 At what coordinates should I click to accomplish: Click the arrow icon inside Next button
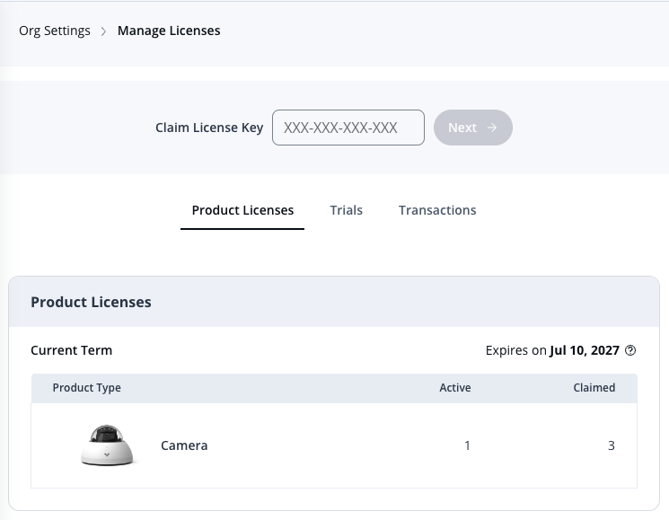pyautogui.click(x=491, y=128)
